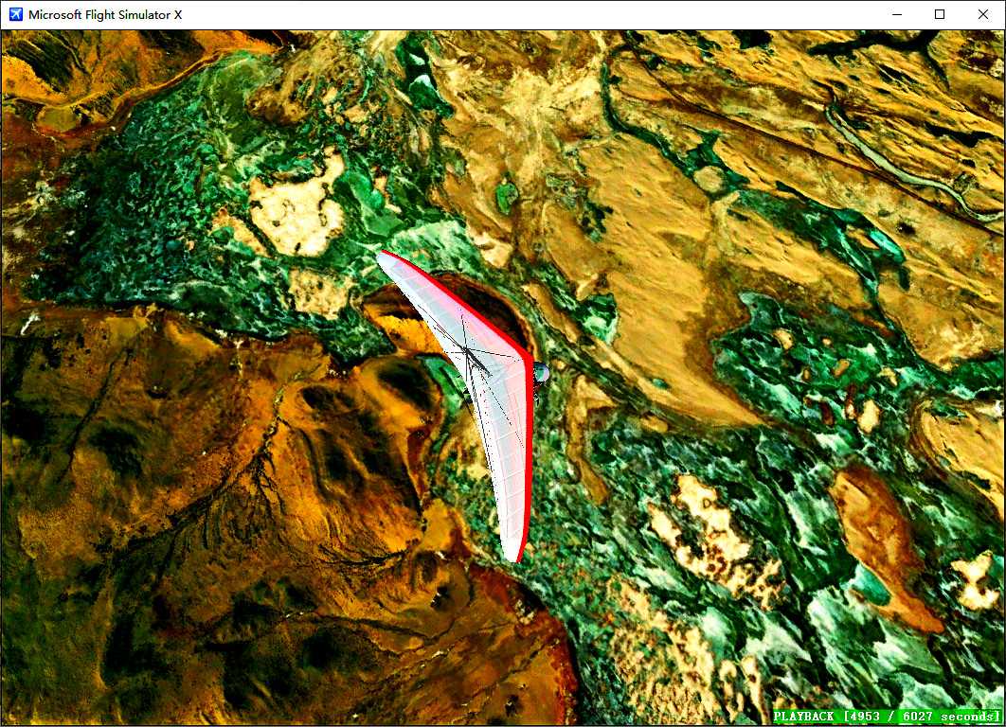Minimize the Flight Simulator window
Screen dimensions: 1006x727
point(896,14)
